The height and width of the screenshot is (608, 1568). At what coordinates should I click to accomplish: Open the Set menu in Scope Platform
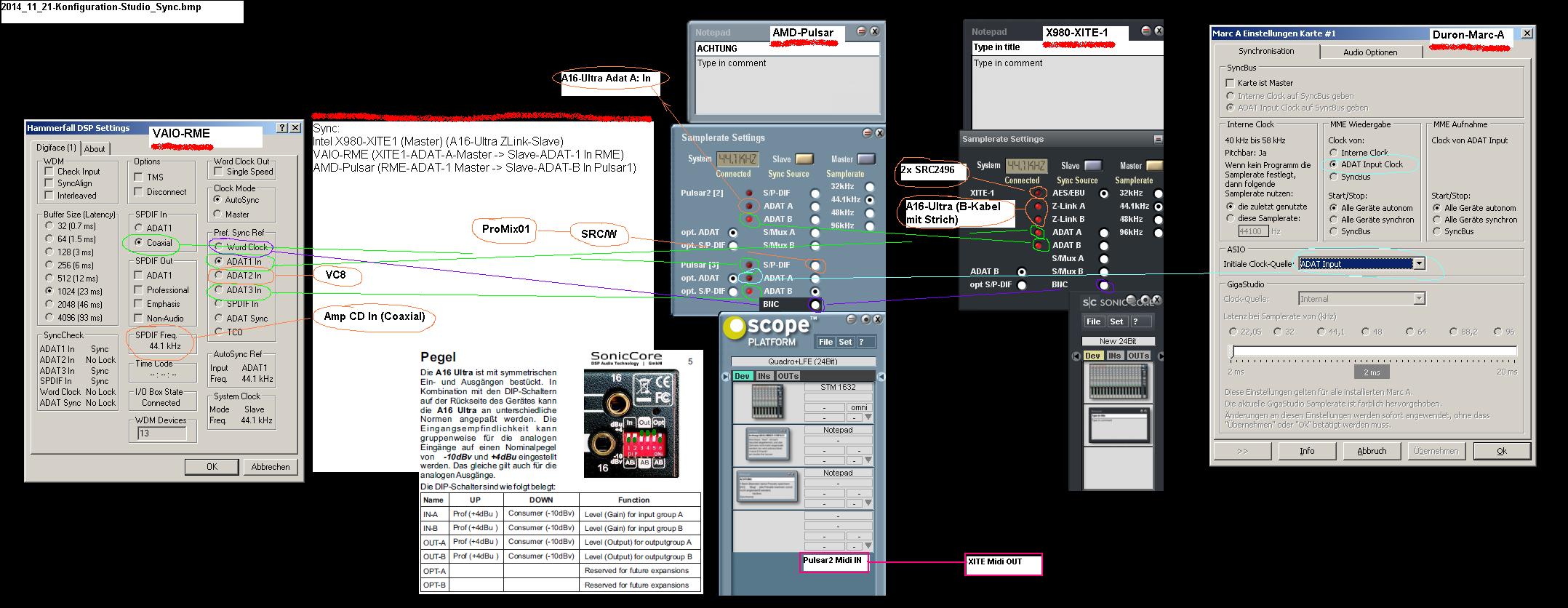point(844,342)
